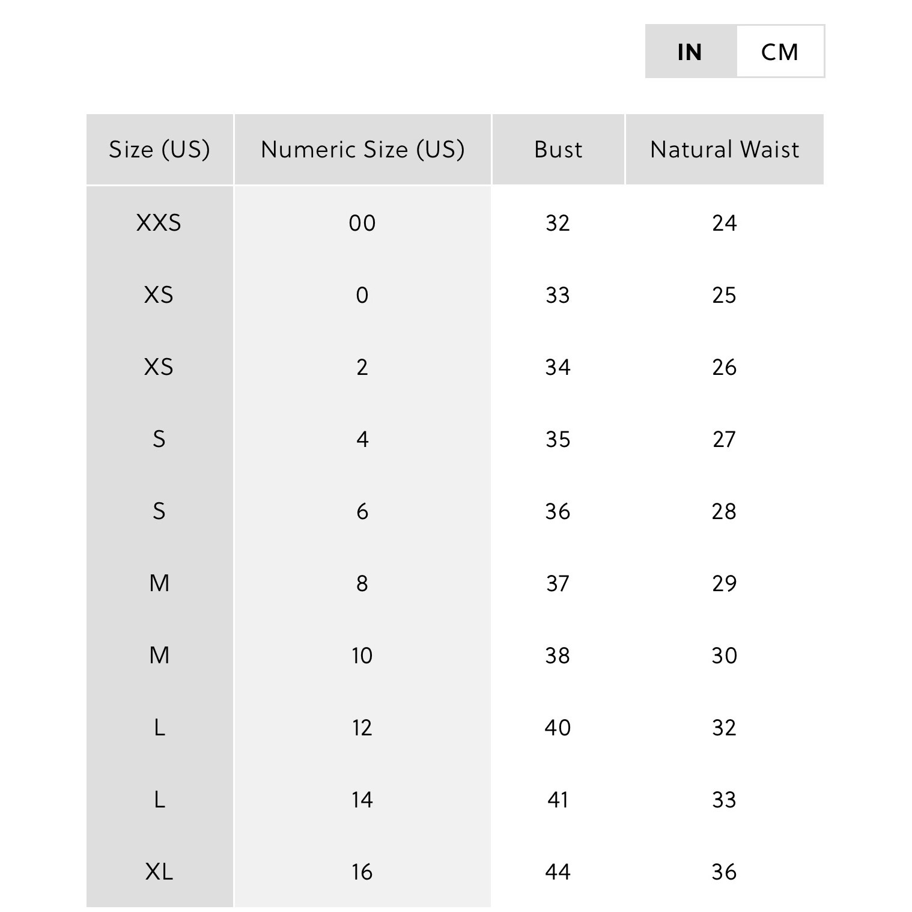The image size is (912, 912).
Task: Click numeric size 12 cell
Action: [x=362, y=728]
